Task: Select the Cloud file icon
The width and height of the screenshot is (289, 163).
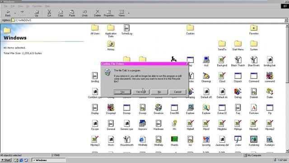Action: [222, 77]
